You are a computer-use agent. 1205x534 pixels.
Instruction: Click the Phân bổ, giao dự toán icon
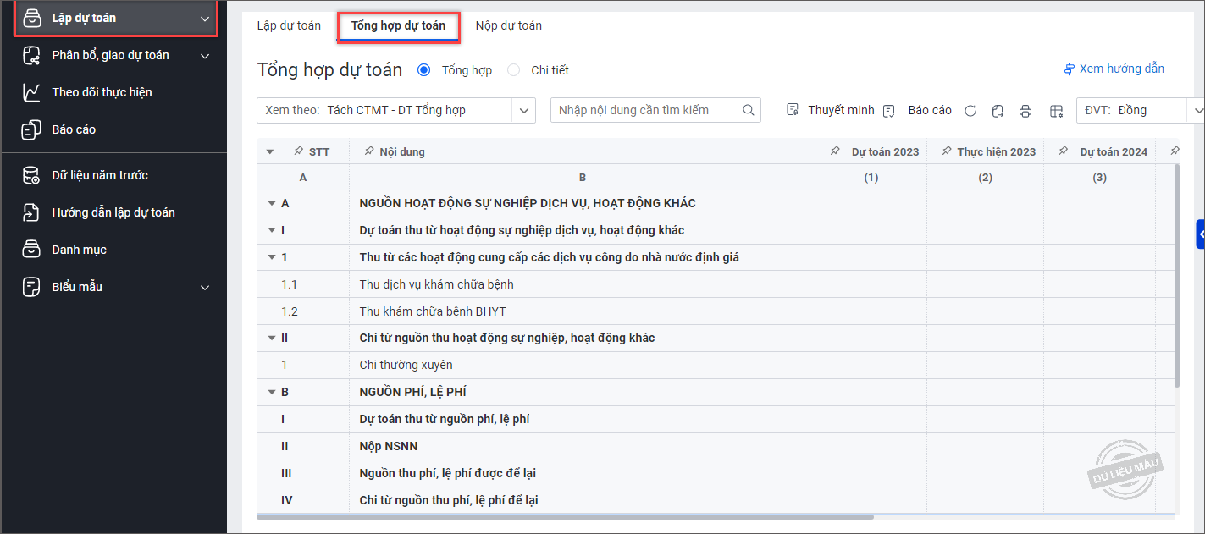31,55
